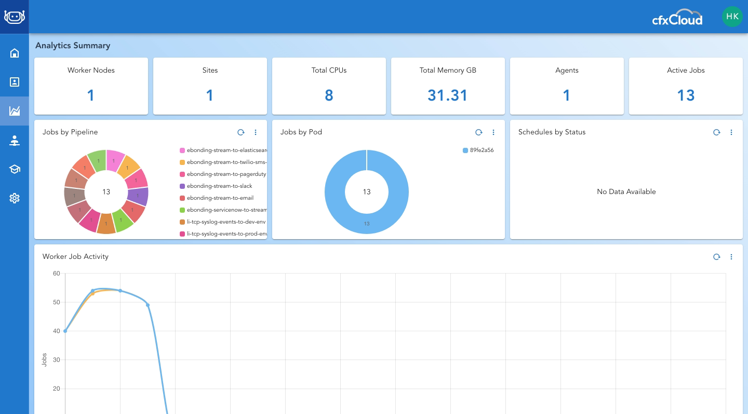Click the Jobs y-axis label
This screenshot has width=748, height=414.
point(44,360)
